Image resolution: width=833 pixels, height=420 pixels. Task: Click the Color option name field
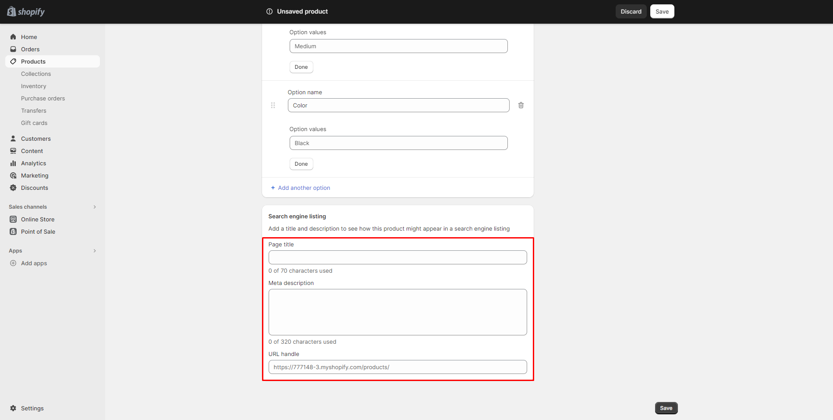398,105
